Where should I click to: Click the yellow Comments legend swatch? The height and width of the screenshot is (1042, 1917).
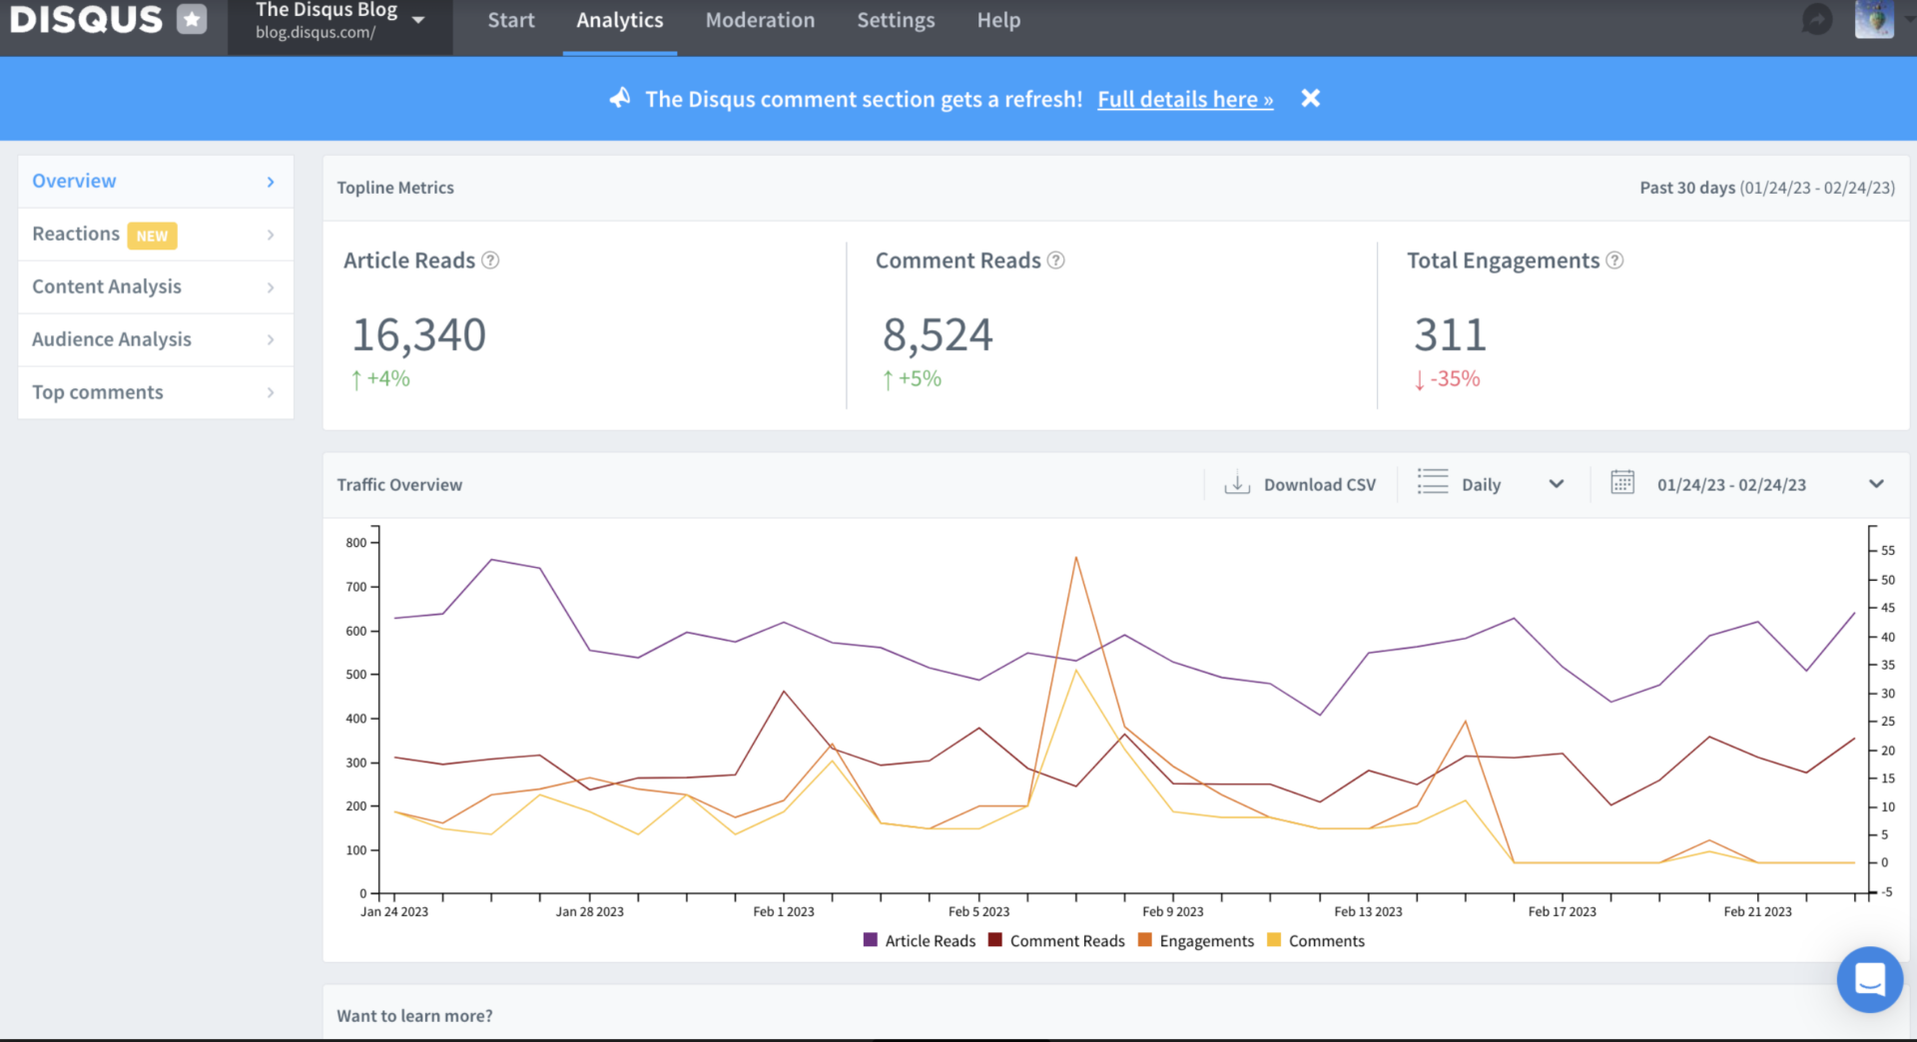tap(1274, 940)
